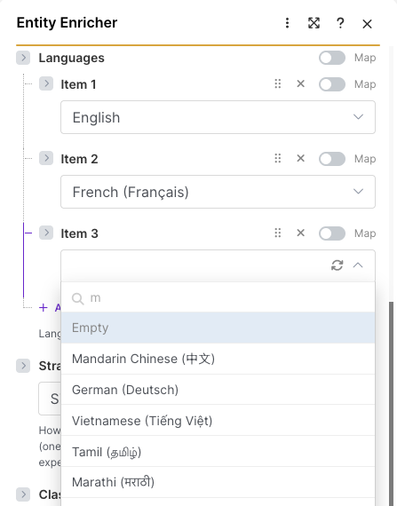Click the Item 1 label

(78, 84)
